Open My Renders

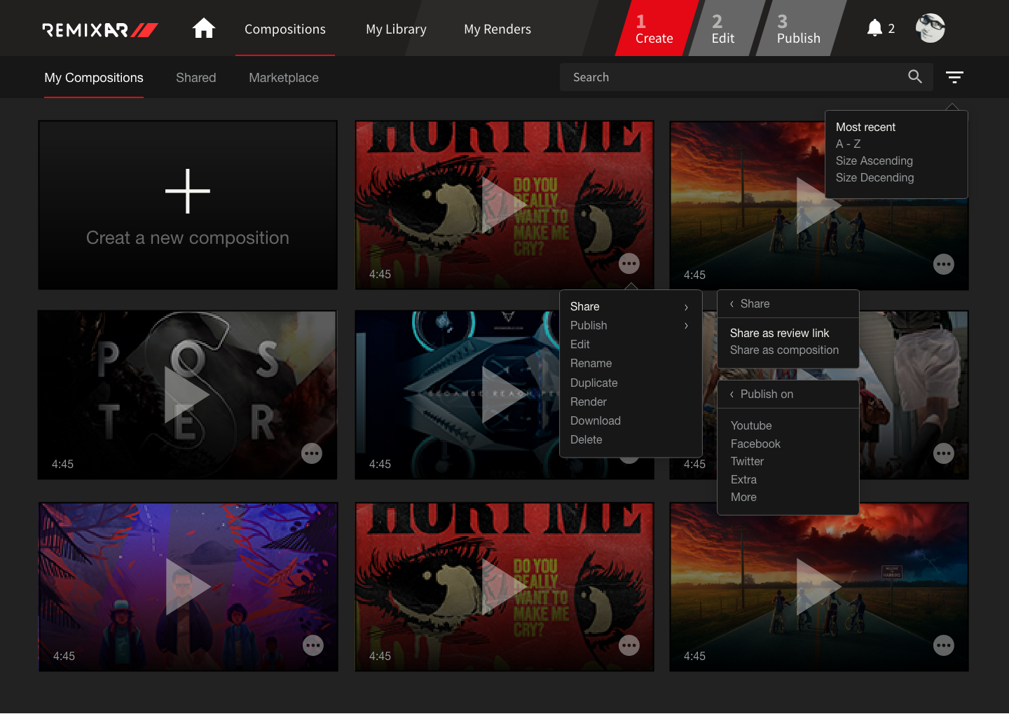[497, 29]
